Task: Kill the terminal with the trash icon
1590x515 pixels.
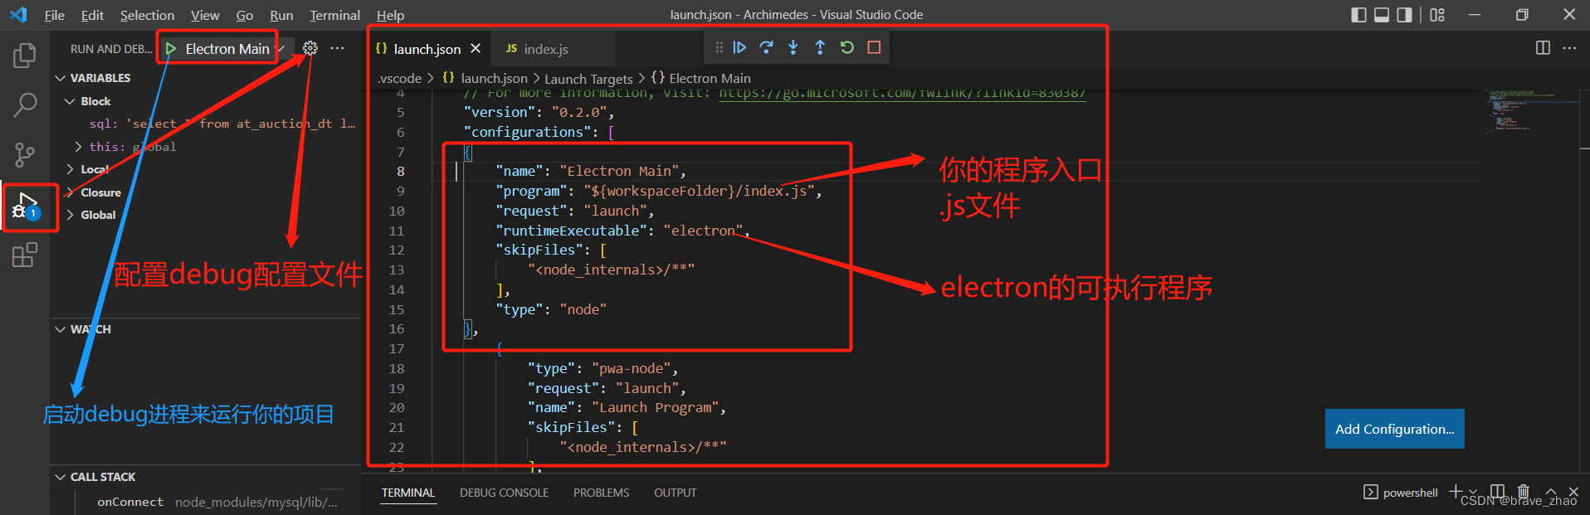Action: pyautogui.click(x=1524, y=492)
